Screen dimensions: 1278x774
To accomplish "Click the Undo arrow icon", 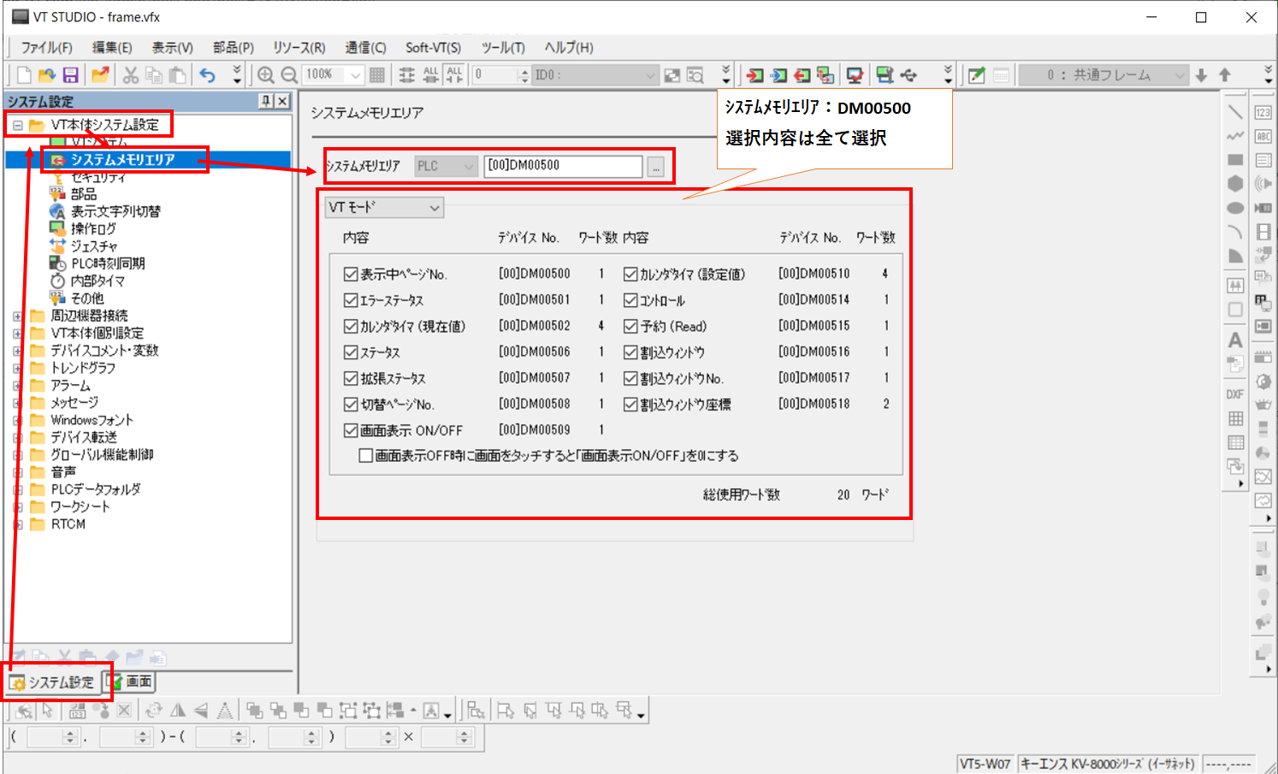I will (x=207, y=75).
